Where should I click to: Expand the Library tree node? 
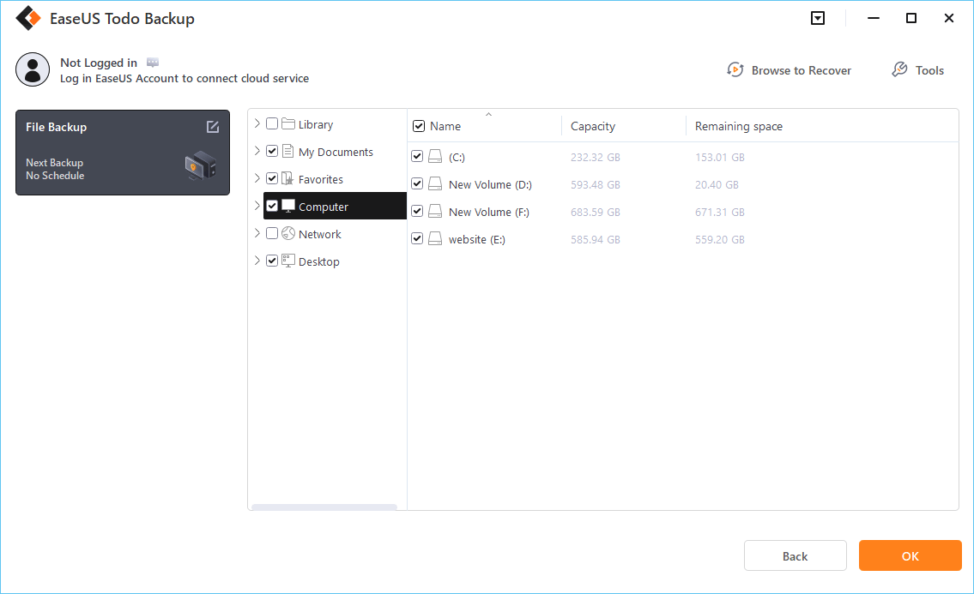click(x=257, y=123)
